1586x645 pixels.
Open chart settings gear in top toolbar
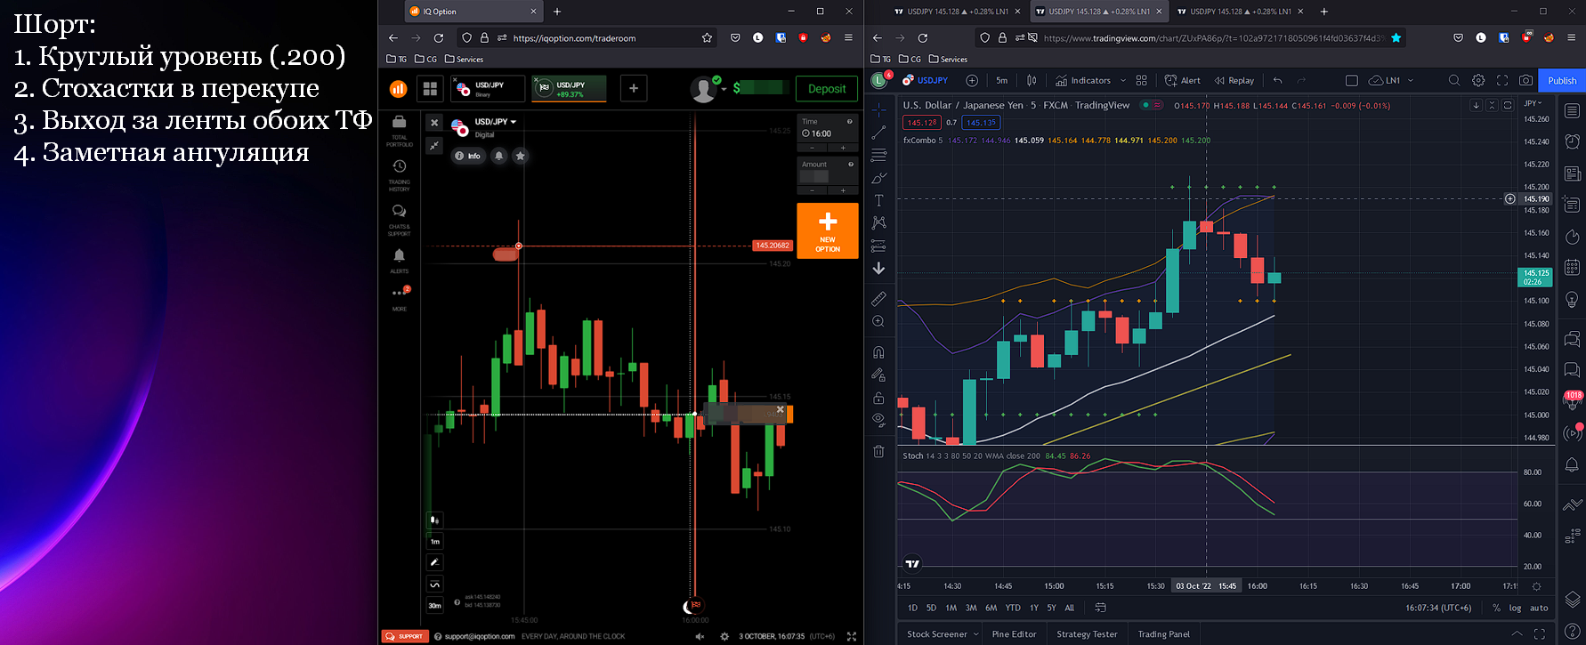[x=1478, y=80]
